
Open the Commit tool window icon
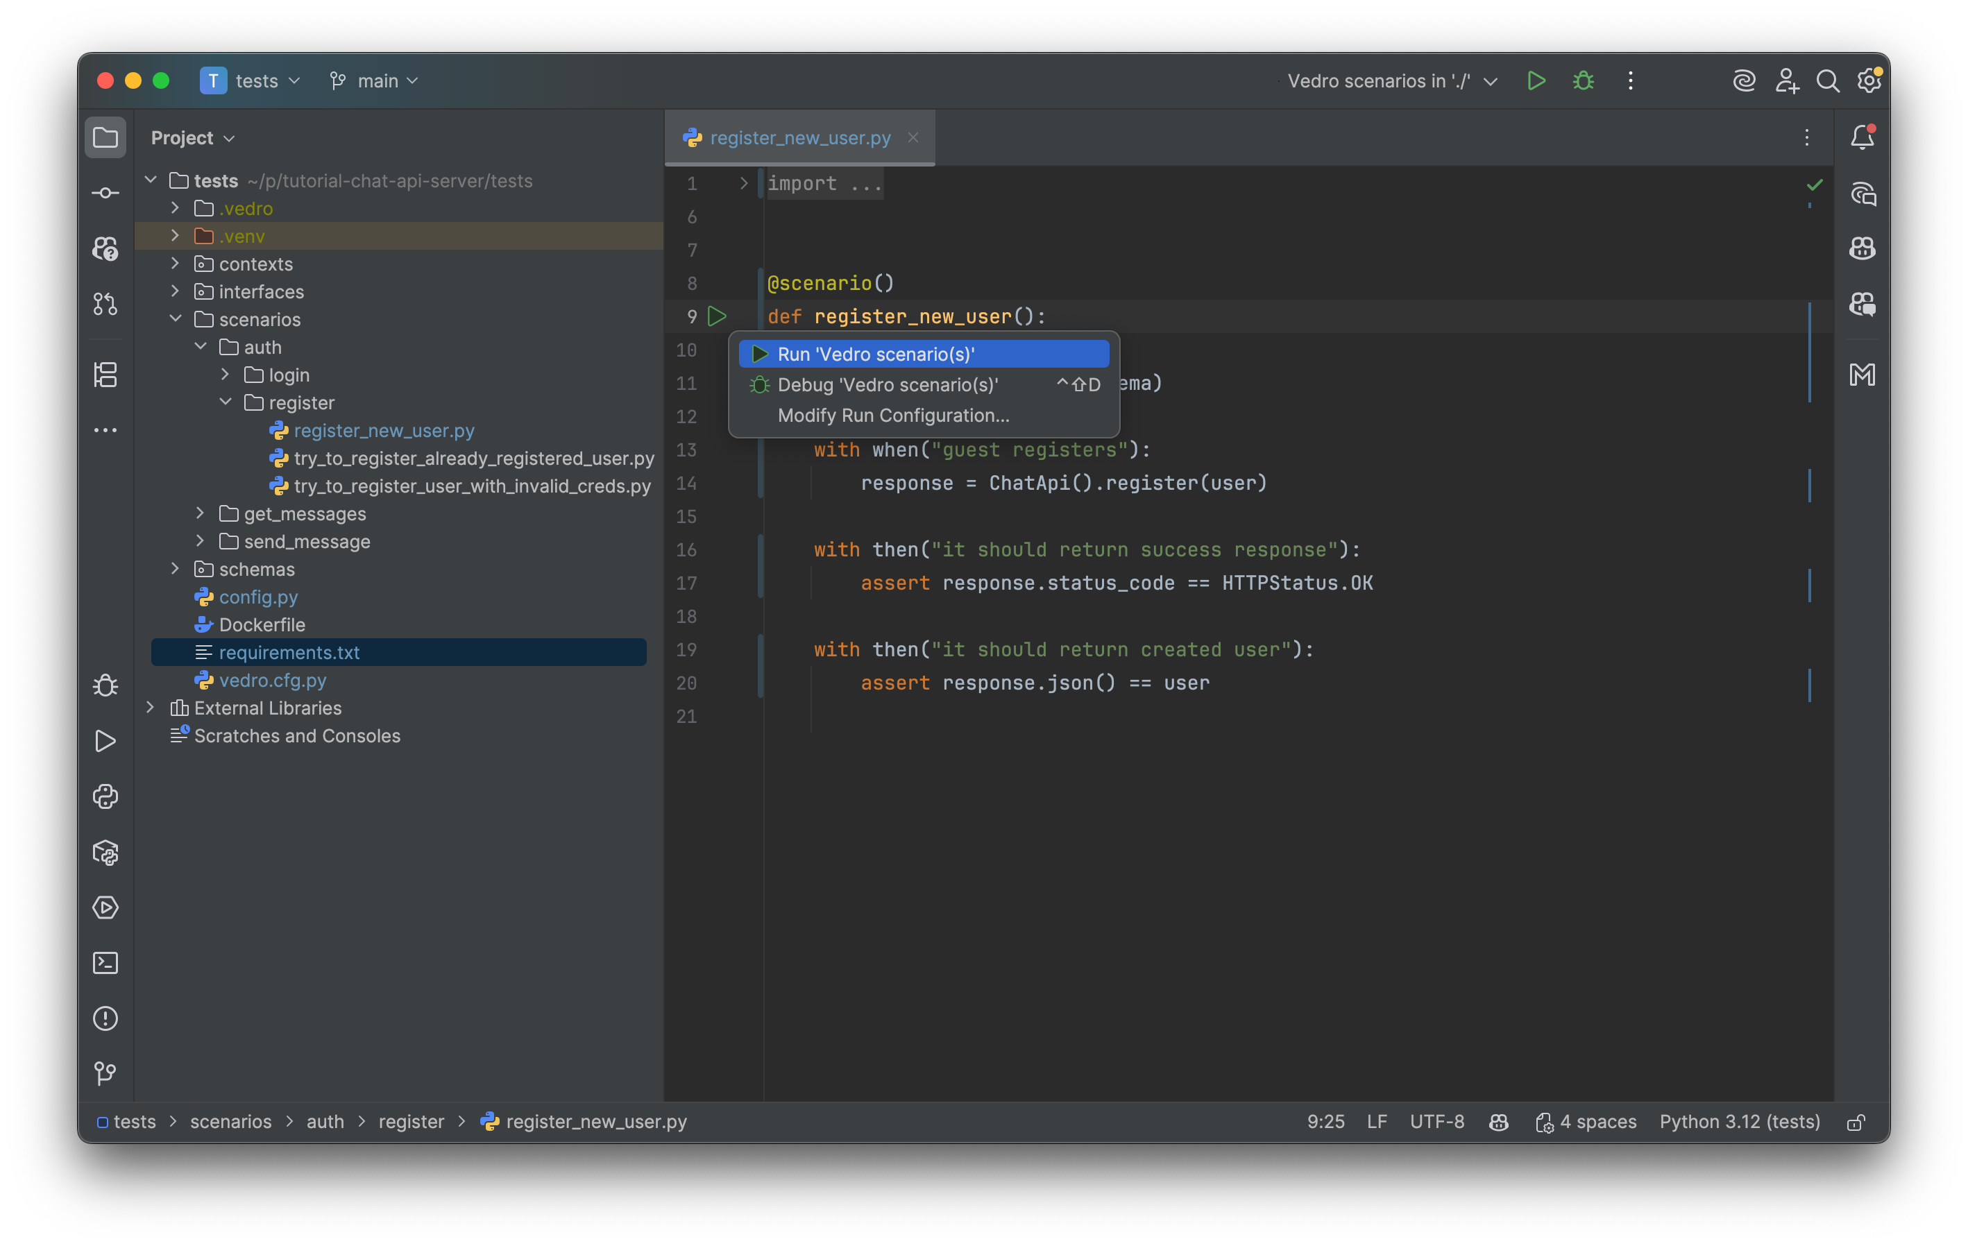pyautogui.click(x=105, y=193)
